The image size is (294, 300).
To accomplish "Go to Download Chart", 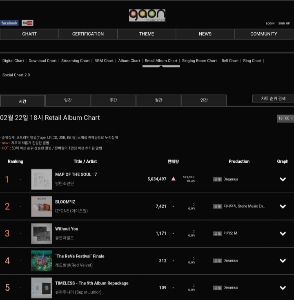I will (42, 60).
